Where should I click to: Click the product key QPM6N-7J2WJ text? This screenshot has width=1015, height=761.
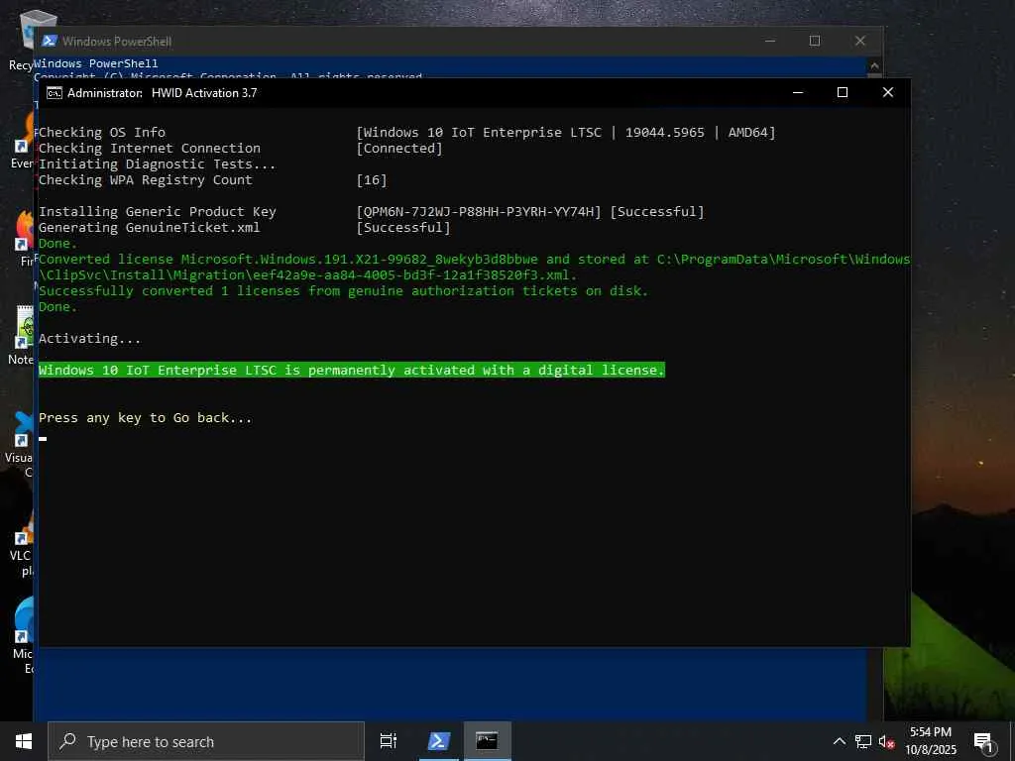click(479, 212)
